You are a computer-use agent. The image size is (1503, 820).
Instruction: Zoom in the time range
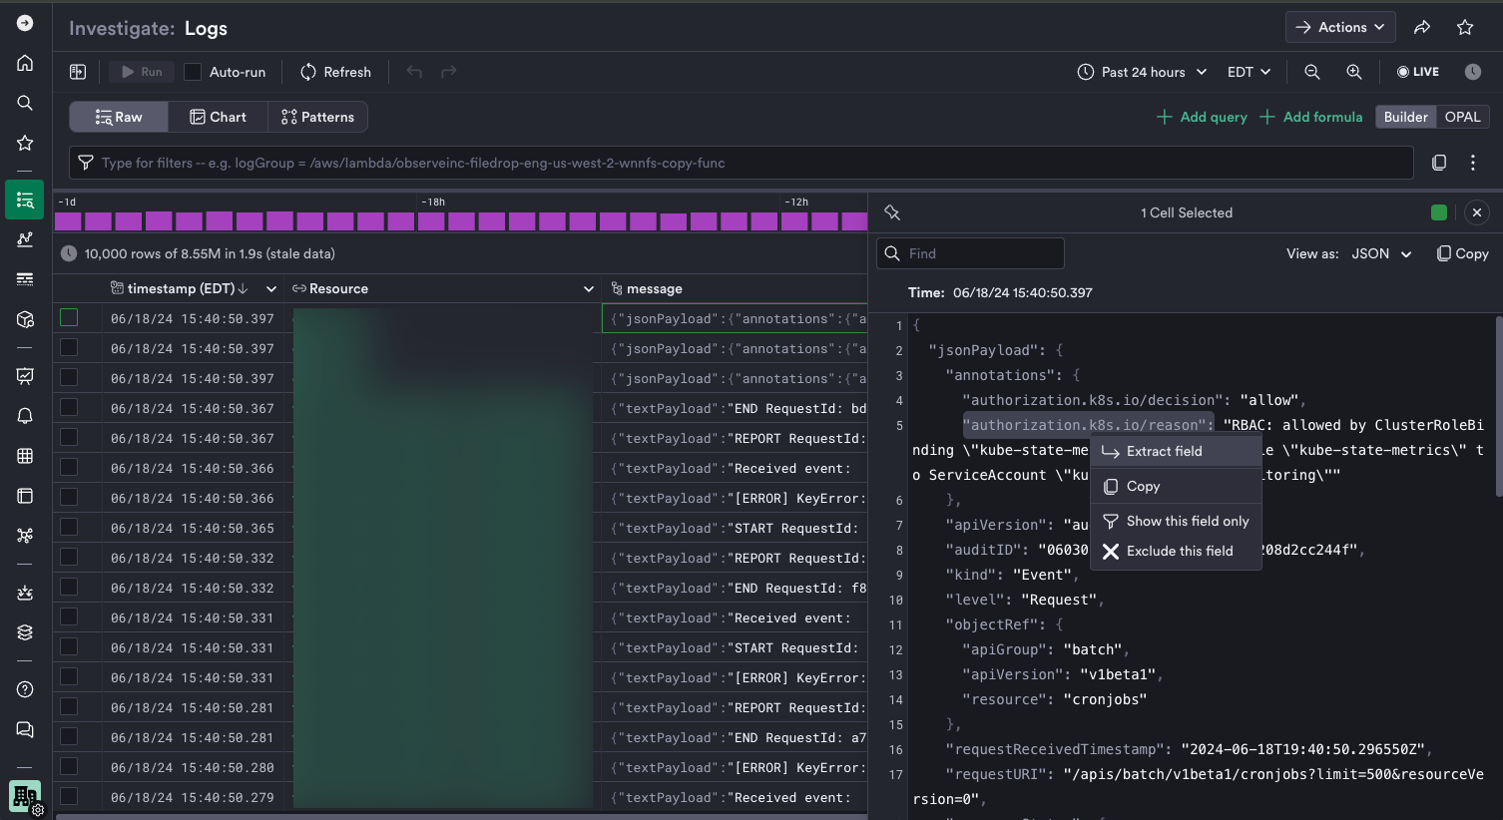pyautogui.click(x=1354, y=72)
